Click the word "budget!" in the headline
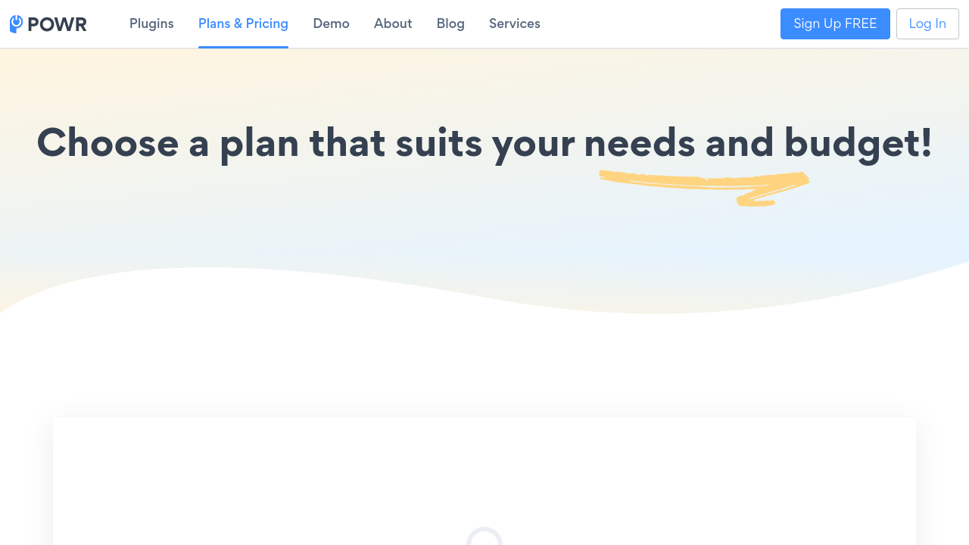This screenshot has height=545, width=969. click(x=858, y=144)
